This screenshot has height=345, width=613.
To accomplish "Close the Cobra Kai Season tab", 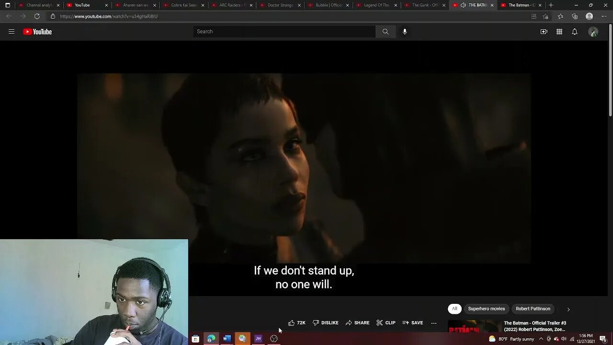I will pos(203,5).
